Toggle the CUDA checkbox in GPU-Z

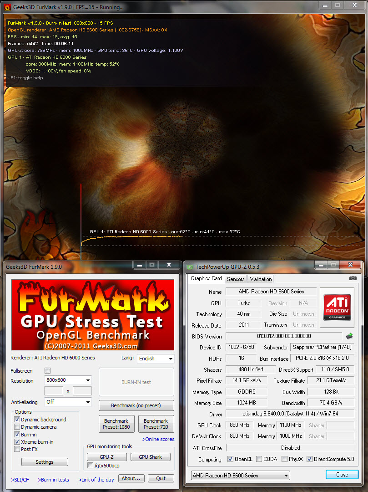[259, 459]
